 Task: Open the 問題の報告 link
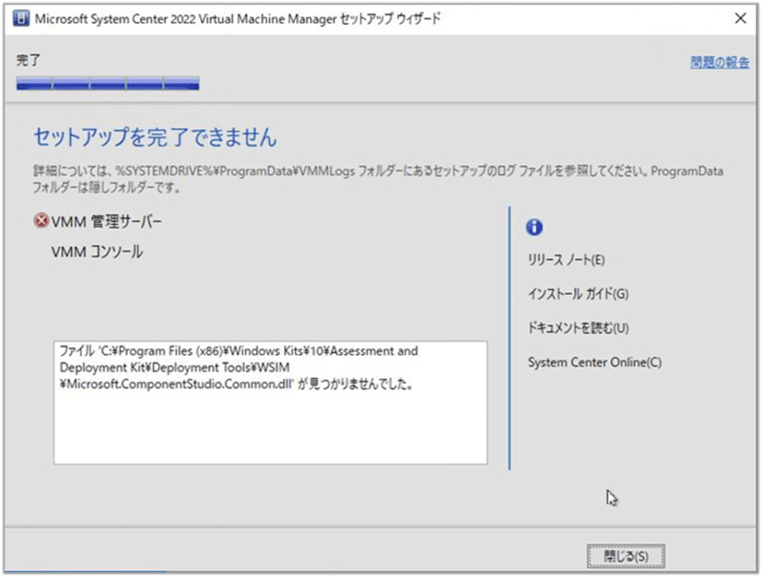[x=720, y=63]
